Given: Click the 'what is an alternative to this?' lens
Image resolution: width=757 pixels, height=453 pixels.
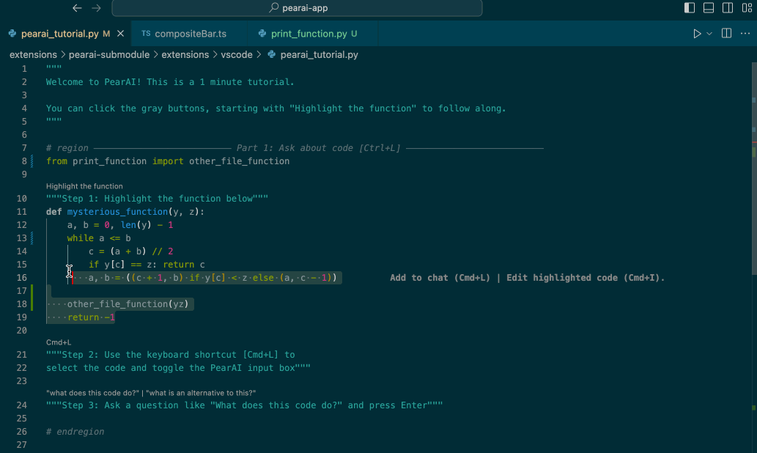Looking at the screenshot, I should click(201, 393).
